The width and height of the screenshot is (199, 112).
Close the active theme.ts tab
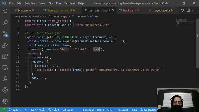(x=113, y=10)
